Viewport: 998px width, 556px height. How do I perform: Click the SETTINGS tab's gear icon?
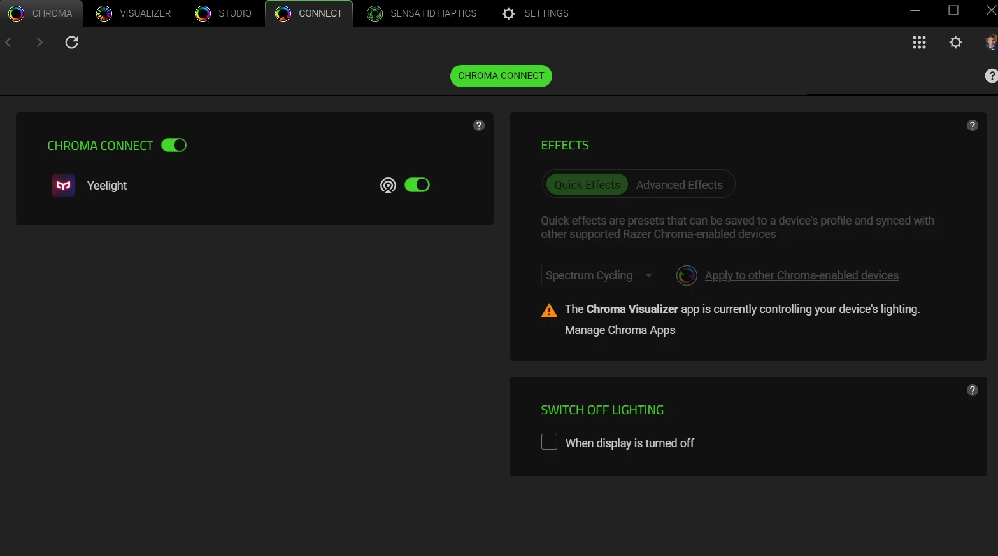tap(508, 13)
